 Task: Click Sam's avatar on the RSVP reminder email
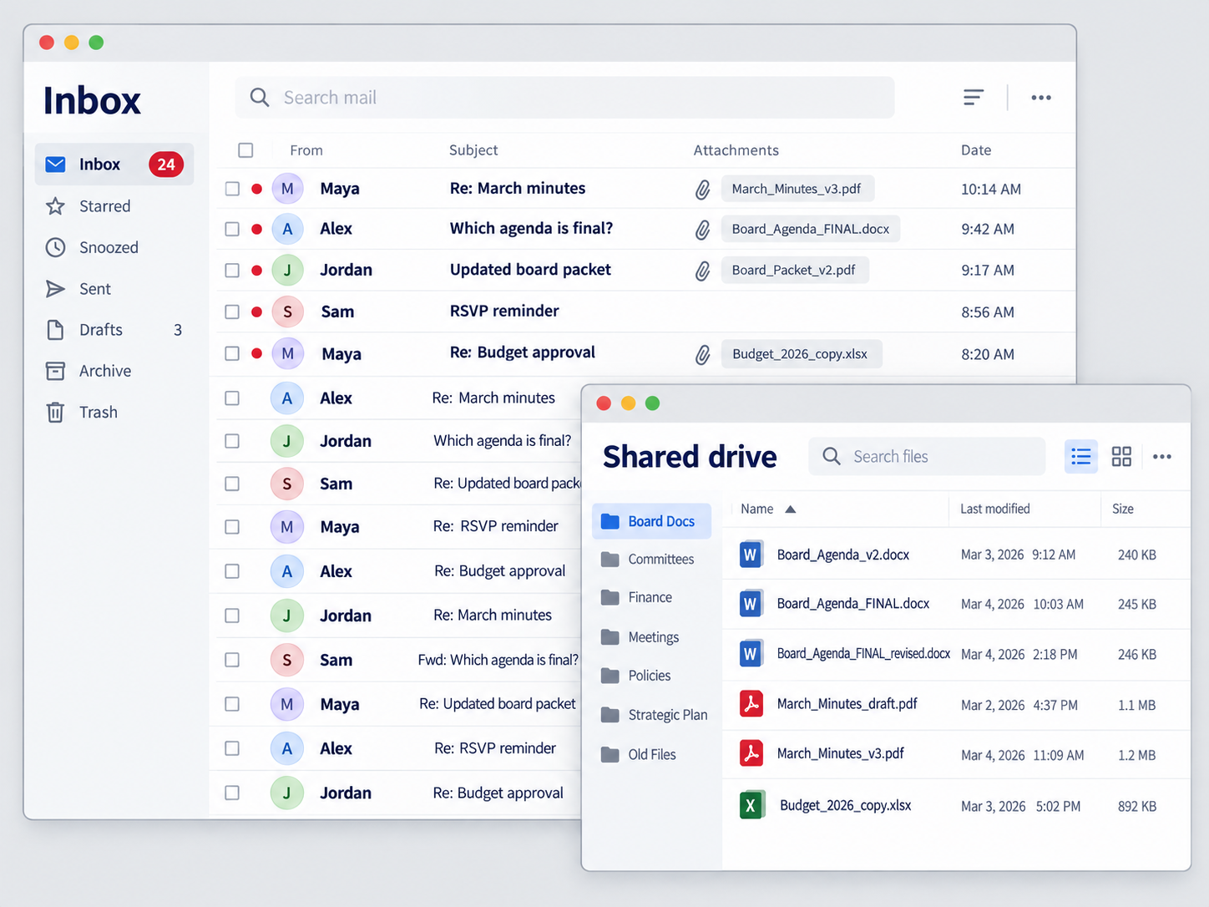coord(288,312)
